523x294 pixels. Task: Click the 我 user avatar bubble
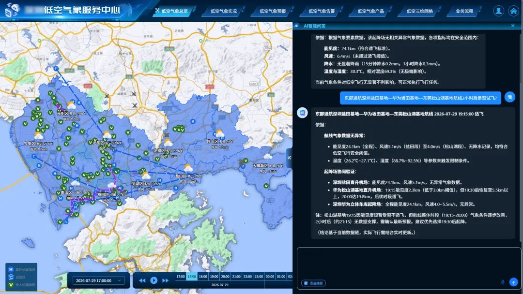coord(509,97)
